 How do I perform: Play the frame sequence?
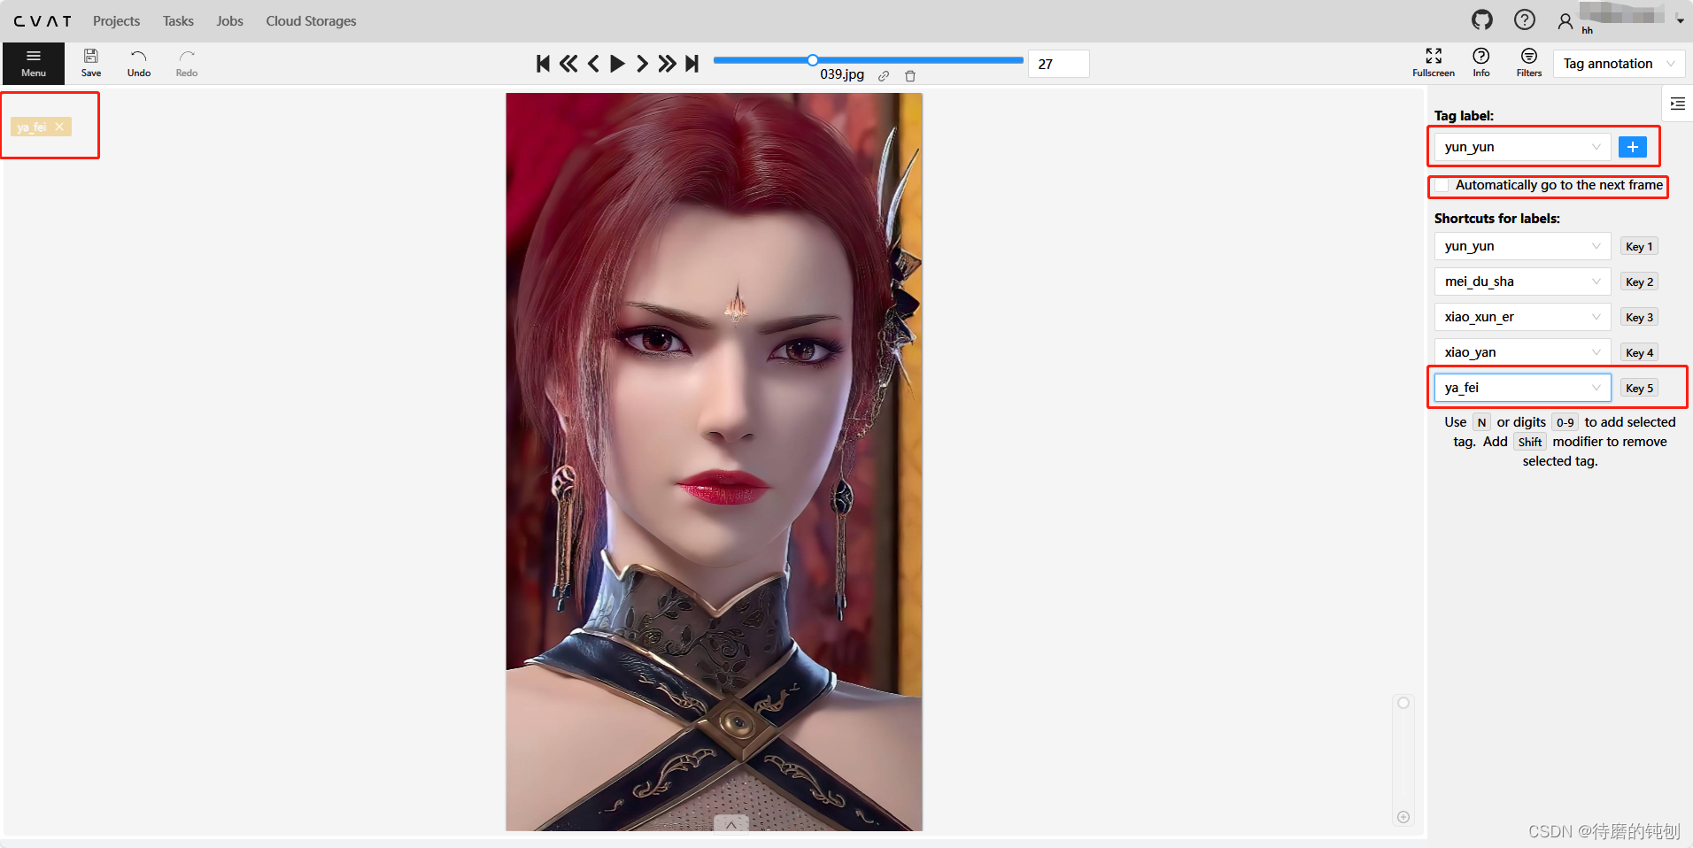click(x=617, y=64)
